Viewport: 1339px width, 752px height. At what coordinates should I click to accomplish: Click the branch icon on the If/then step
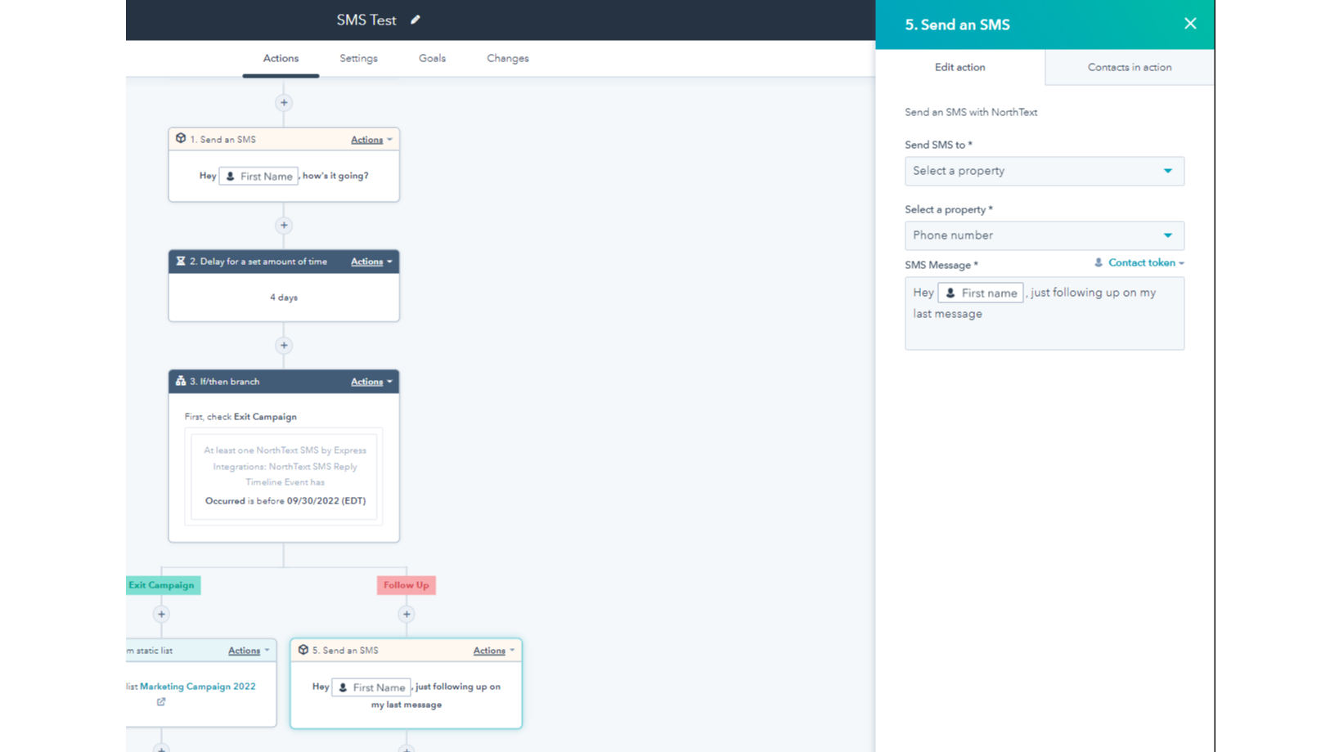180,381
